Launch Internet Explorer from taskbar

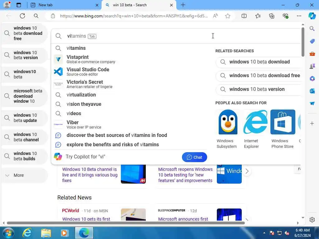[x=27, y=233]
